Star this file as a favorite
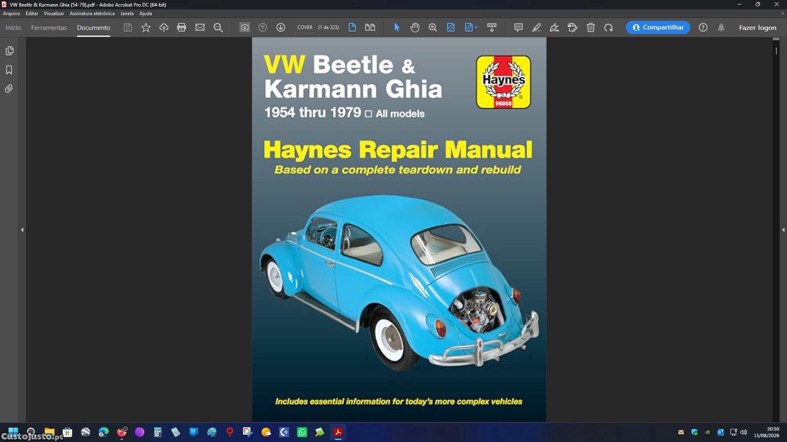The image size is (787, 442). tap(146, 27)
